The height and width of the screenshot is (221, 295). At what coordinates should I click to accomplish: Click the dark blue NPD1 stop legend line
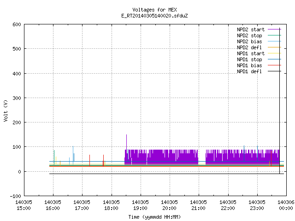pyautogui.click(x=274, y=59)
